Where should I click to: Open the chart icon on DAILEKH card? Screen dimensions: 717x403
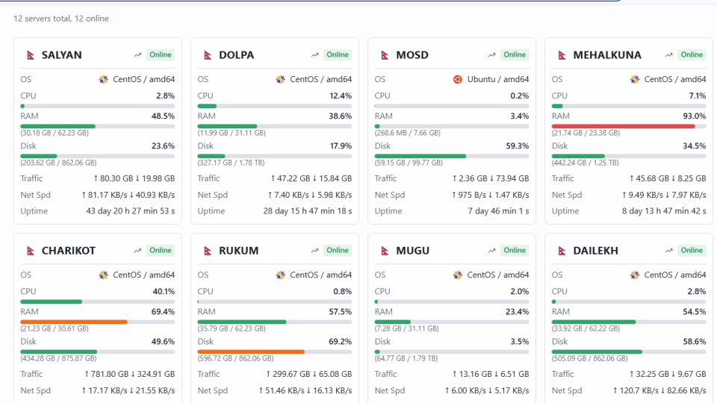pyautogui.click(x=669, y=251)
